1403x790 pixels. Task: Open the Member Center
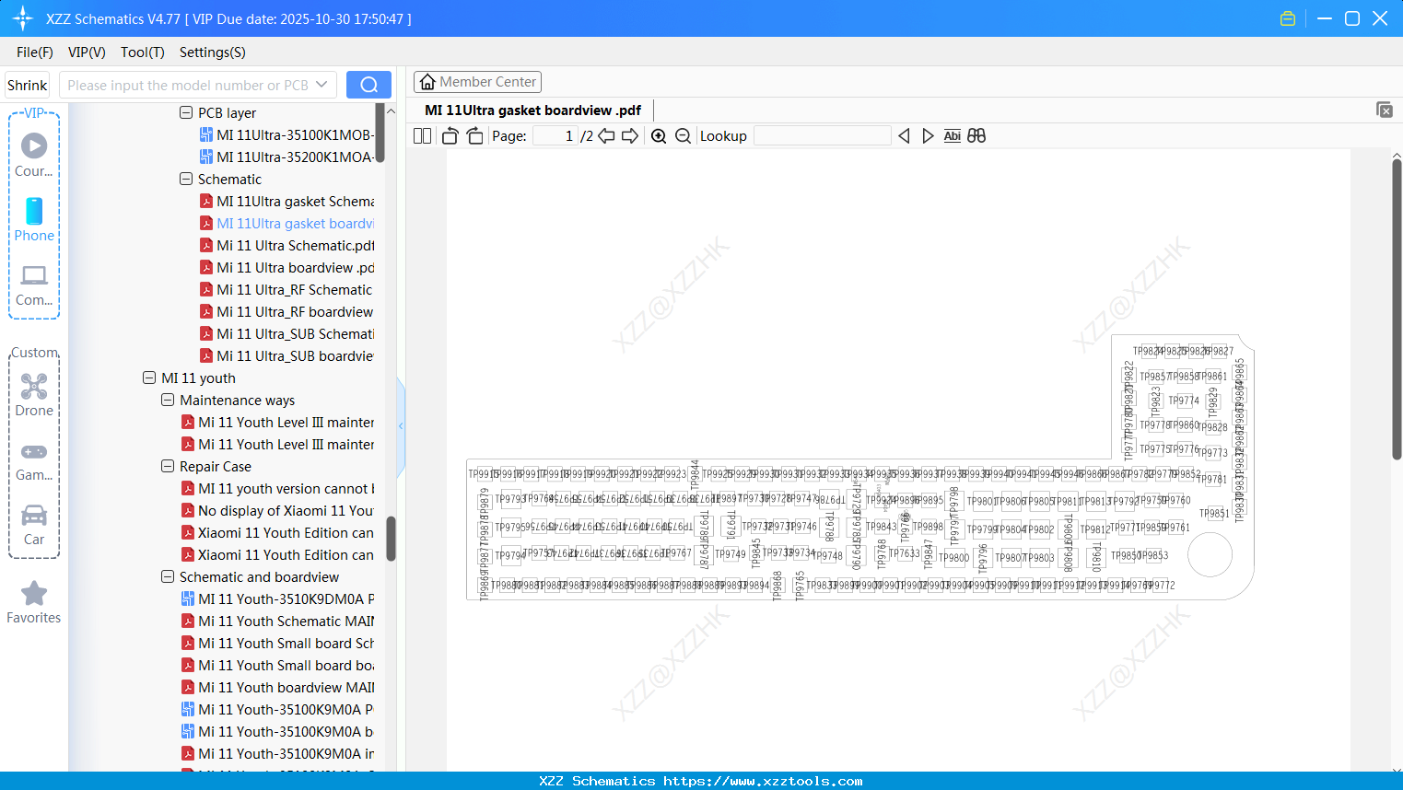(x=477, y=81)
